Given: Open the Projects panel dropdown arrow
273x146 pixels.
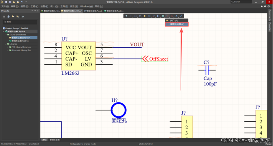Looking at the screenshot, I should point(32,11).
